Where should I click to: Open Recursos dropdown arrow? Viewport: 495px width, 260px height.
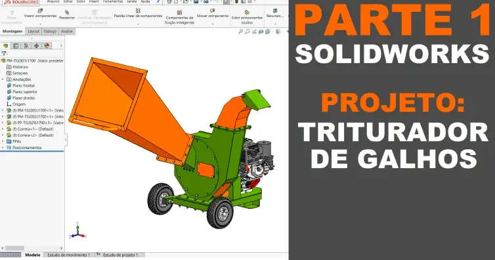275,24
